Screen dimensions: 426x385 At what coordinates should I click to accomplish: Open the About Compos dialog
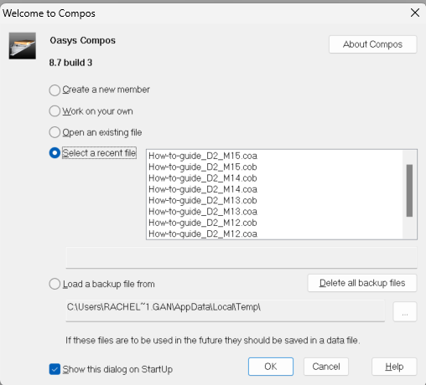tap(372, 44)
